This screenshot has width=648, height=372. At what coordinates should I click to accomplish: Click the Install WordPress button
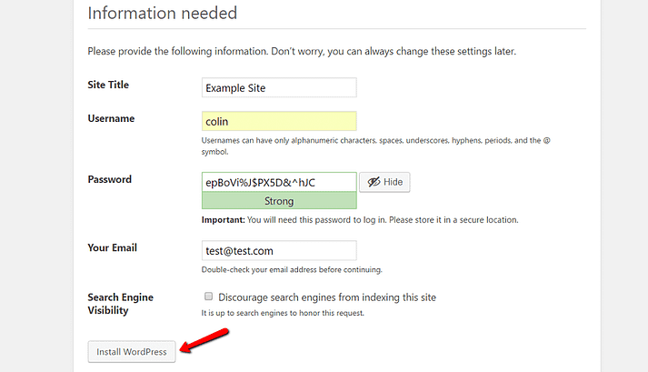pos(132,352)
